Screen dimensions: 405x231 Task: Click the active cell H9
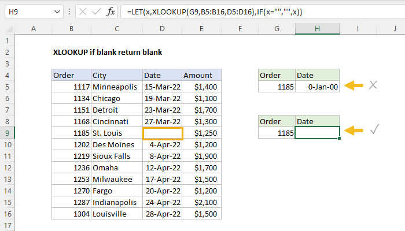pos(317,133)
